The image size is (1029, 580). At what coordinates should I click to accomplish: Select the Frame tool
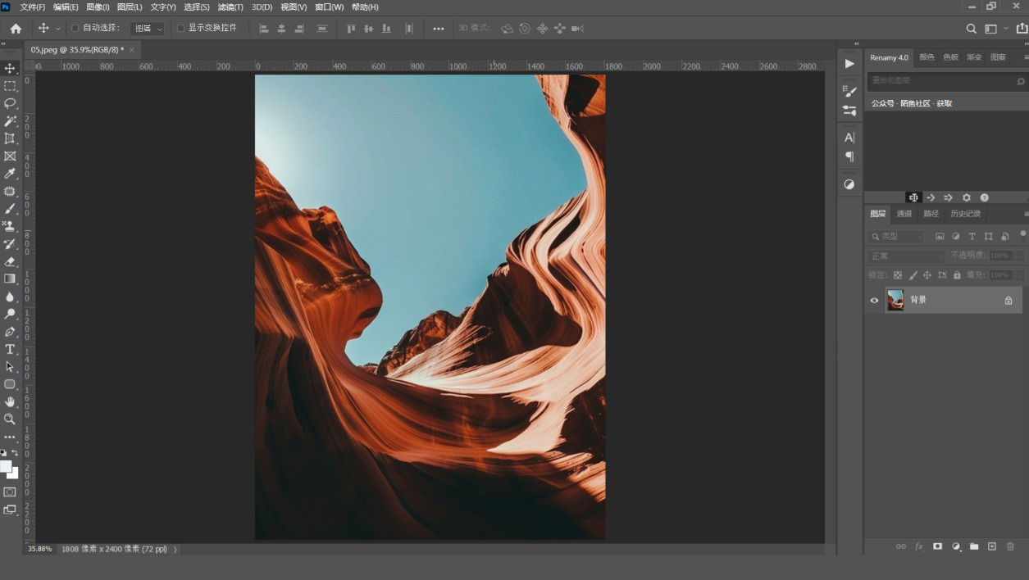[10, 156]
